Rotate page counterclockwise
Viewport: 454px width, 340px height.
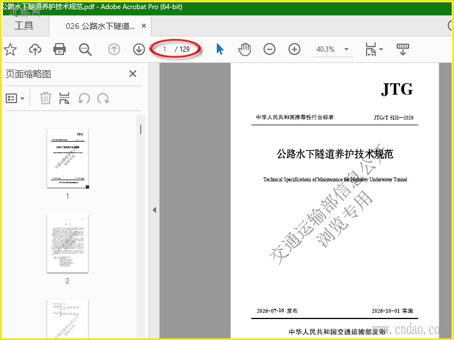coord(84,99)
